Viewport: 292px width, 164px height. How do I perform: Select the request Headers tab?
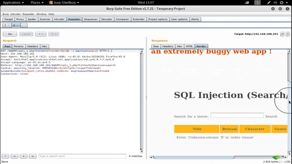point(32,46)
